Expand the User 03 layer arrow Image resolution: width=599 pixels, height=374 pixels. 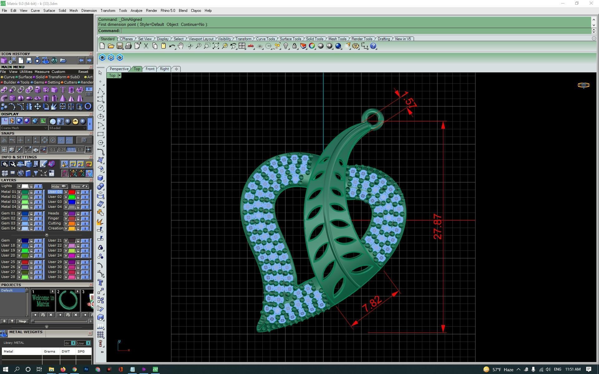66,202
